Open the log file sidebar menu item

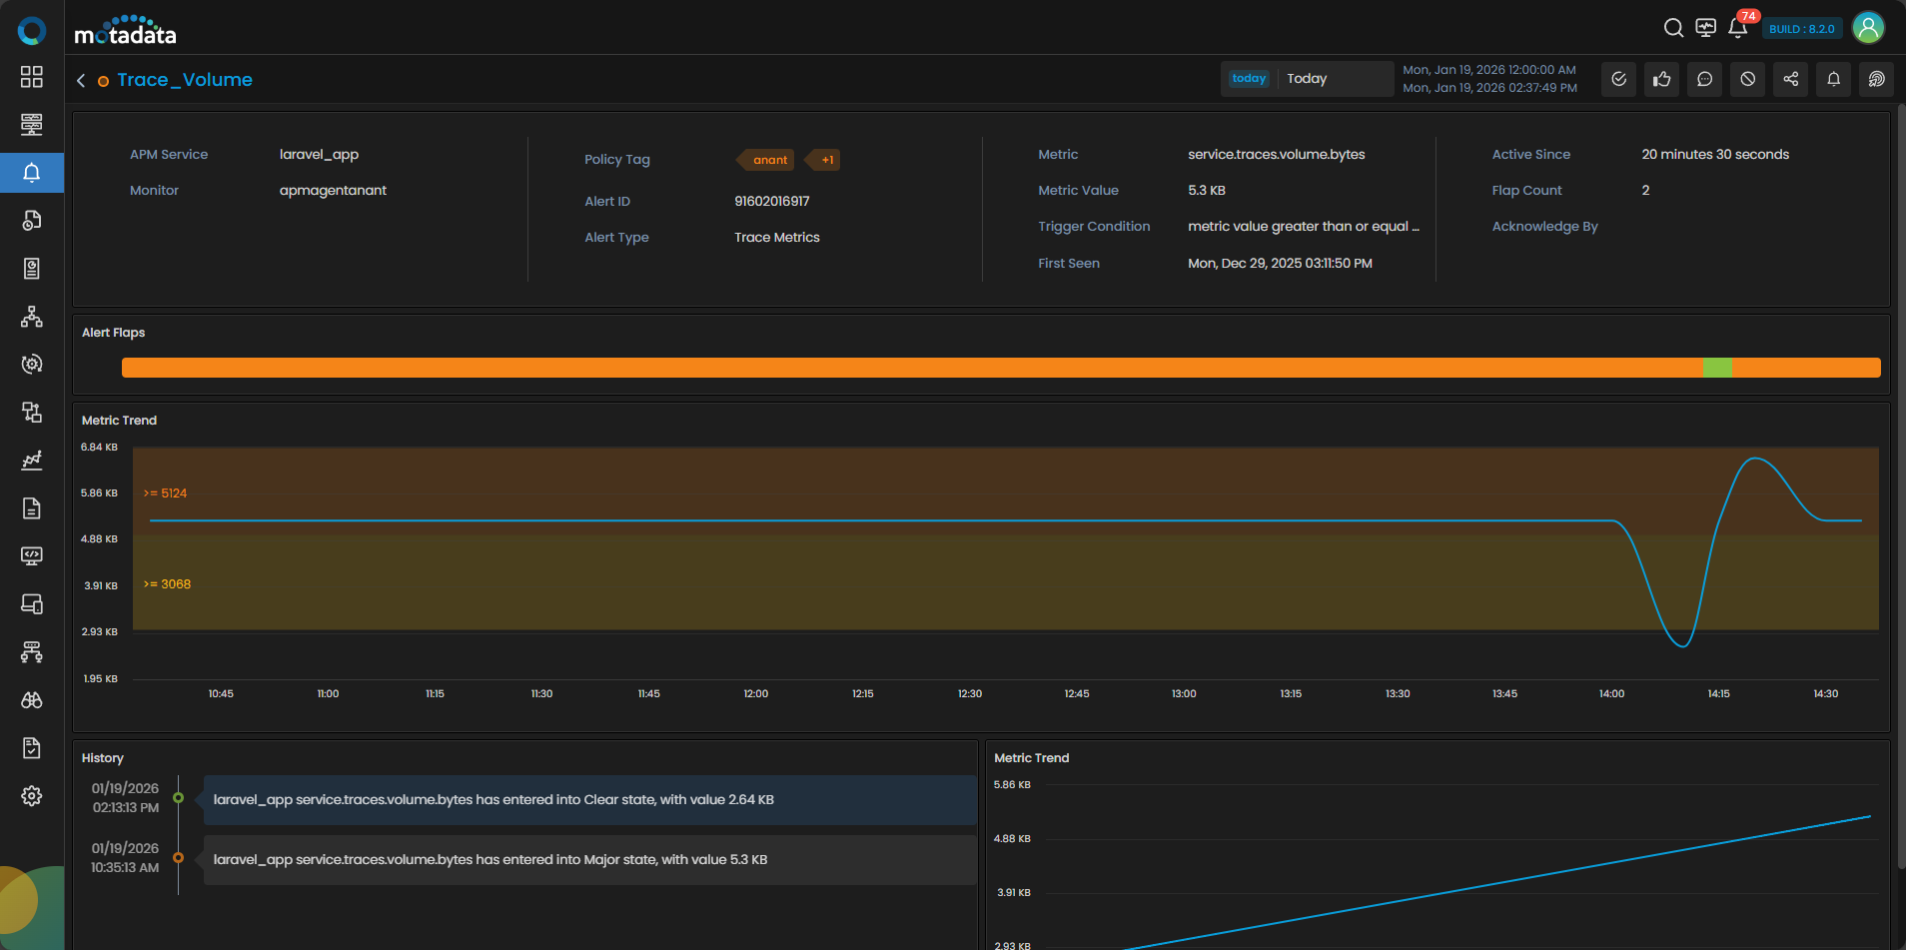coord(32,508)
